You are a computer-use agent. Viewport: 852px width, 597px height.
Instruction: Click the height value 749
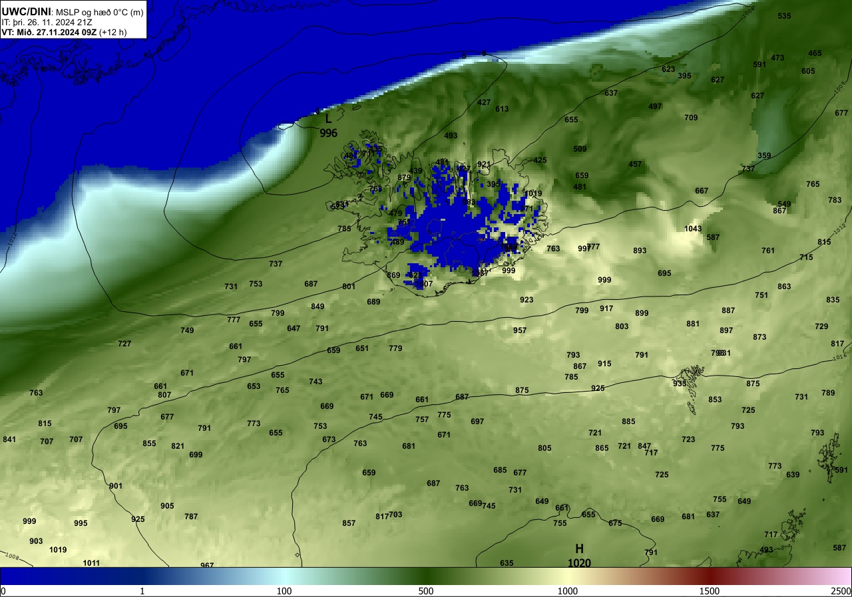(x=188, y=331)
